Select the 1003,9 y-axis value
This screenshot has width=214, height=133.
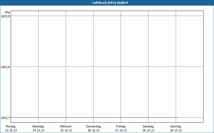pyautogui.click(x=5, y=16)
